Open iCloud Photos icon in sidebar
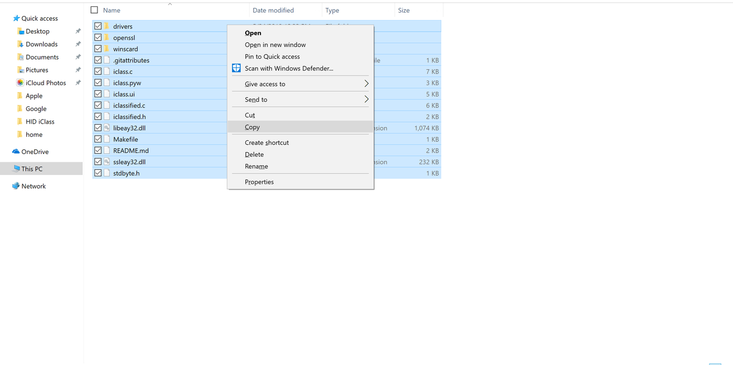 pos(21,83)
